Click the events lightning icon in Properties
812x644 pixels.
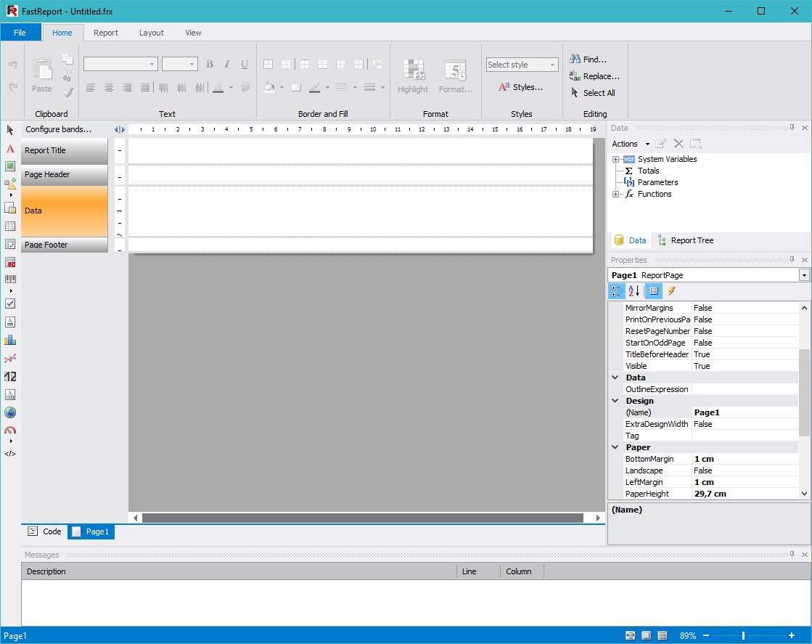[672, 291]
